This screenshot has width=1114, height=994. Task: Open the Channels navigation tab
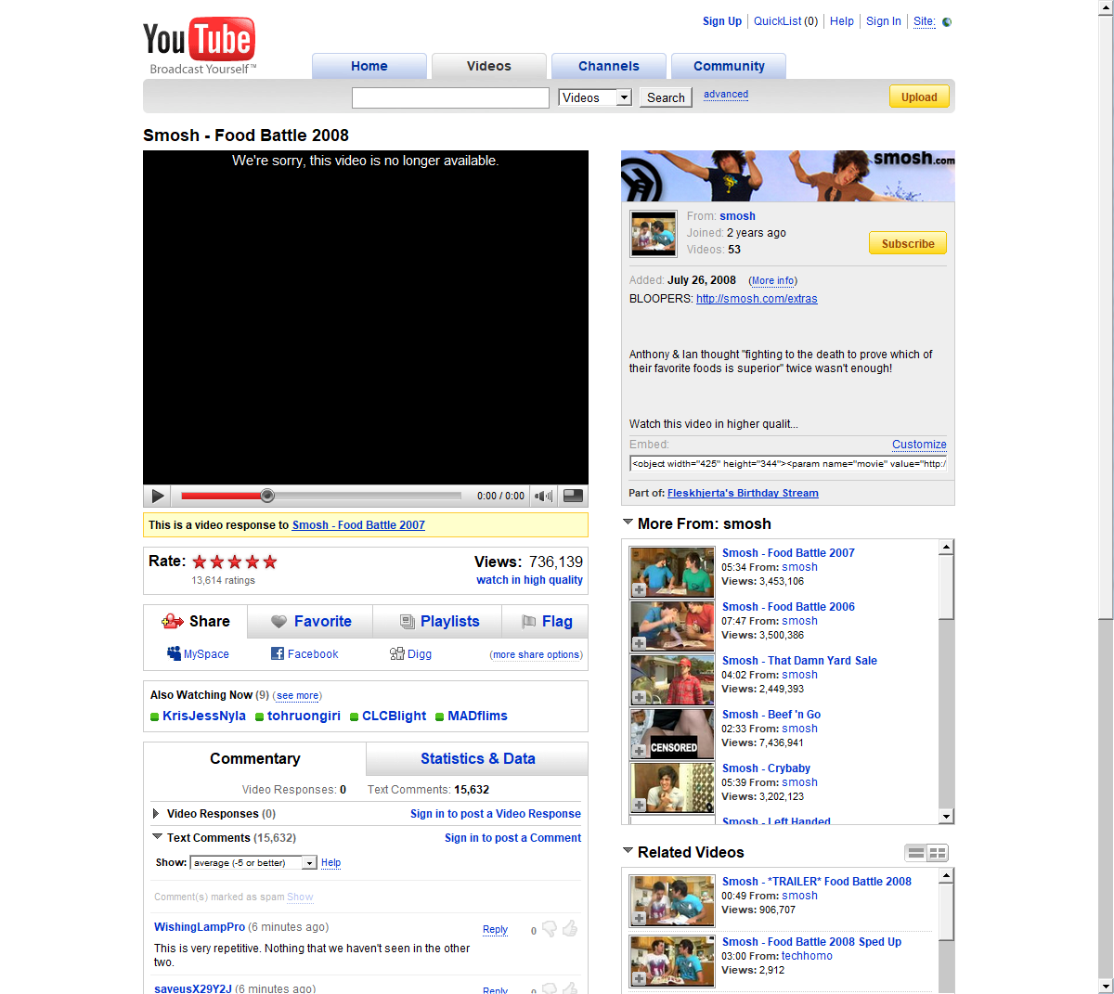[608, 66]
